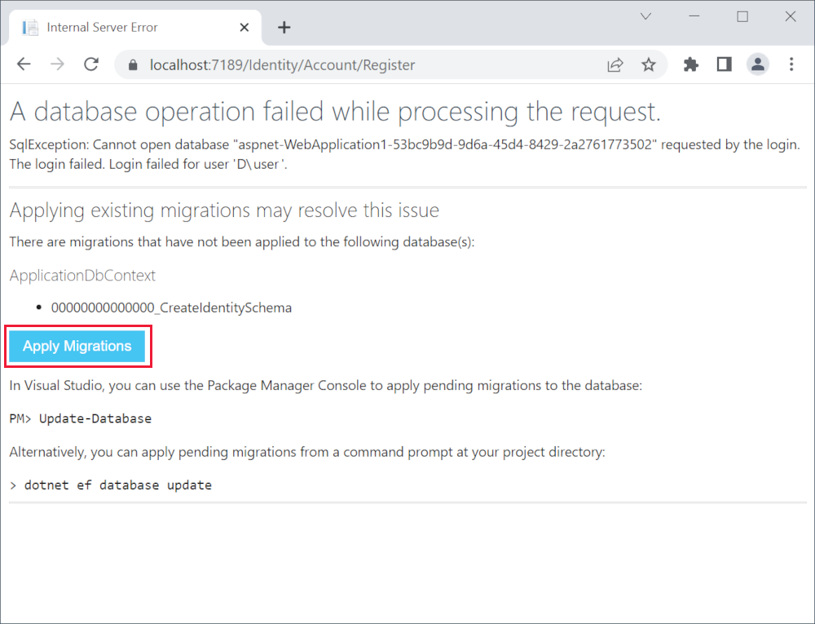Viewport: 815px width, 624px height.
Task: Reload the current page
Action: [x=90, y=64]
